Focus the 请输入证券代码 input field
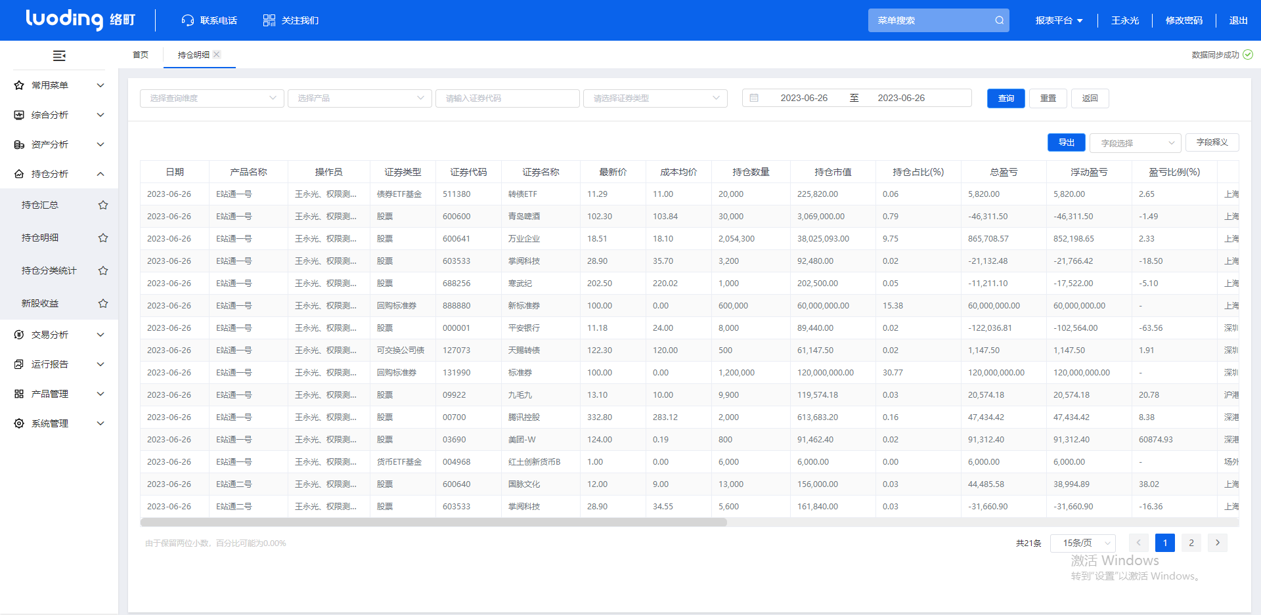The image size is (1261, 615). (508, 98)
